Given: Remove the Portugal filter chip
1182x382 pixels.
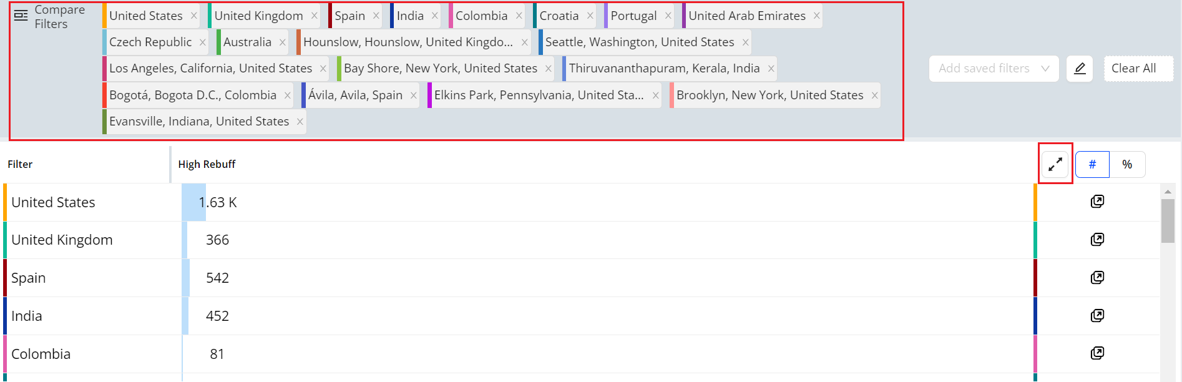Looking at the screenshot, I should (668, 16).
